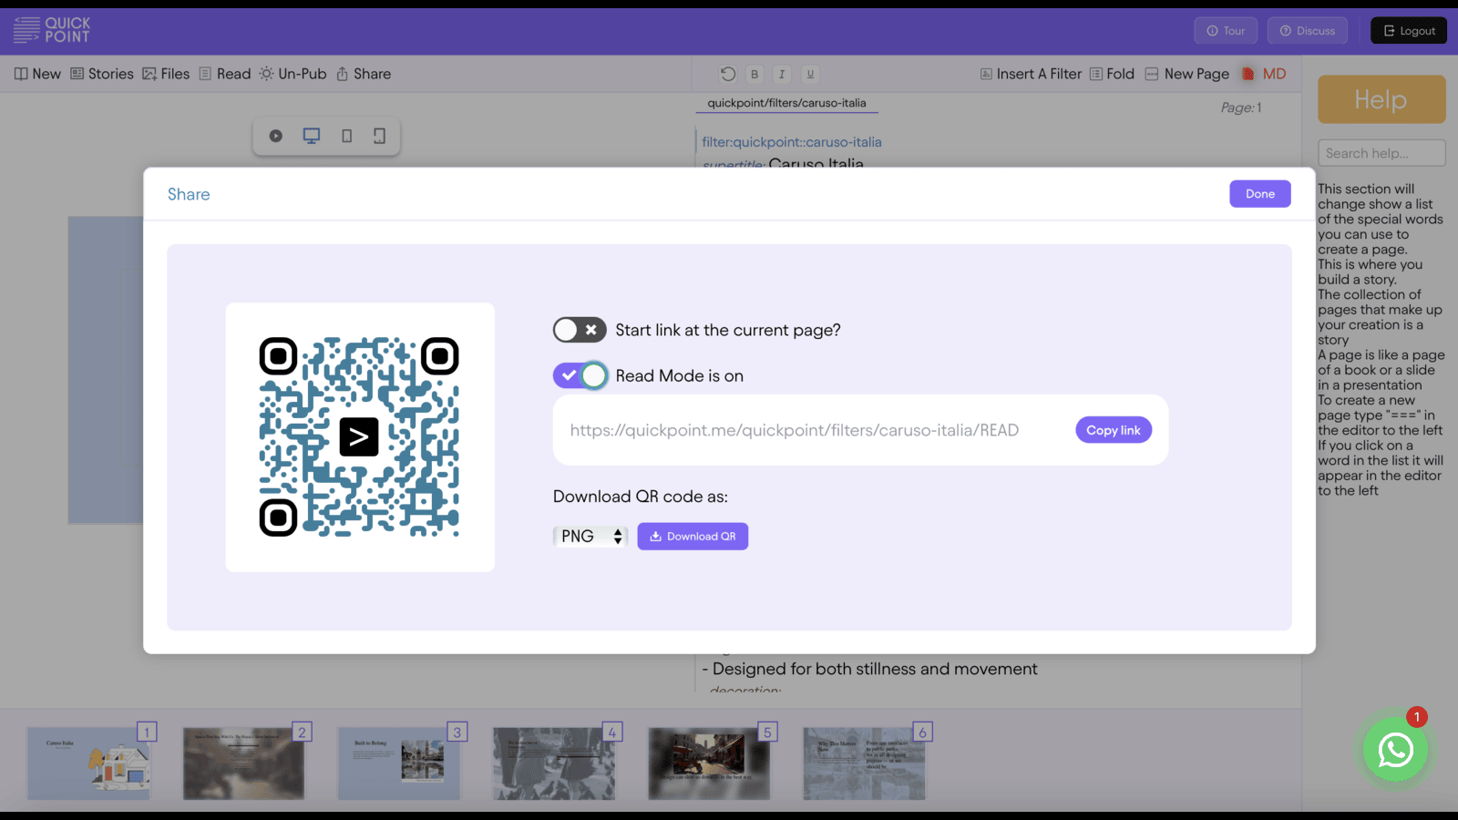Select the desktop monitor preview icon

[x=312, y=136]
